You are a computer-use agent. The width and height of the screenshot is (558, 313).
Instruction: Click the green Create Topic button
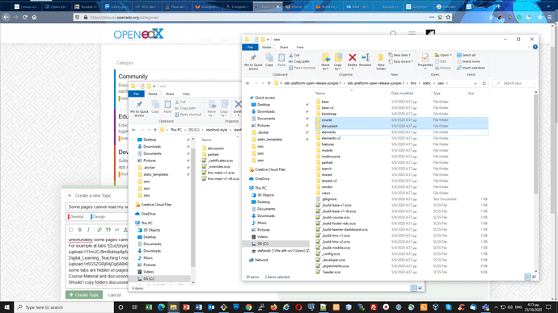click(84, 295)
